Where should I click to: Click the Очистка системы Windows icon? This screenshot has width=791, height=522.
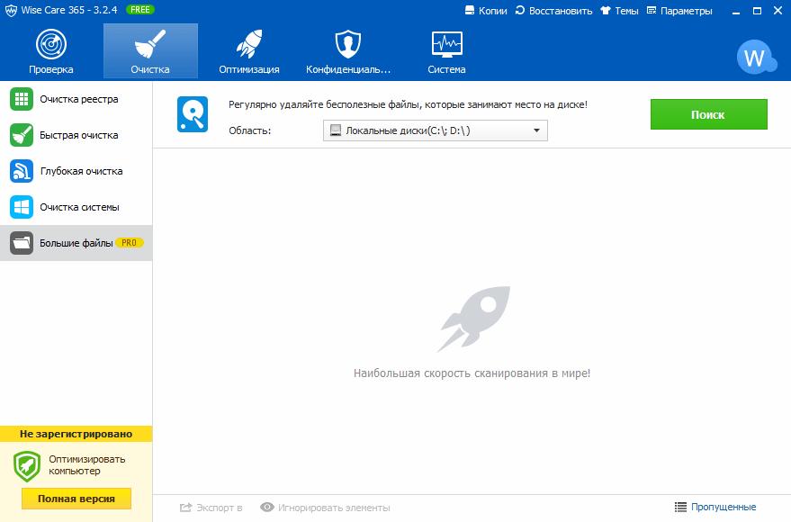(x=22, y=207)
